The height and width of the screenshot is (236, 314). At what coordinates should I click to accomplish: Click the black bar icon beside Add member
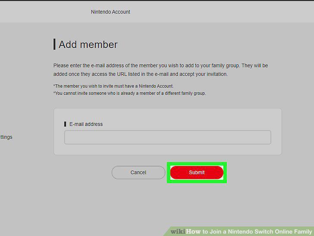coord(54,44)
